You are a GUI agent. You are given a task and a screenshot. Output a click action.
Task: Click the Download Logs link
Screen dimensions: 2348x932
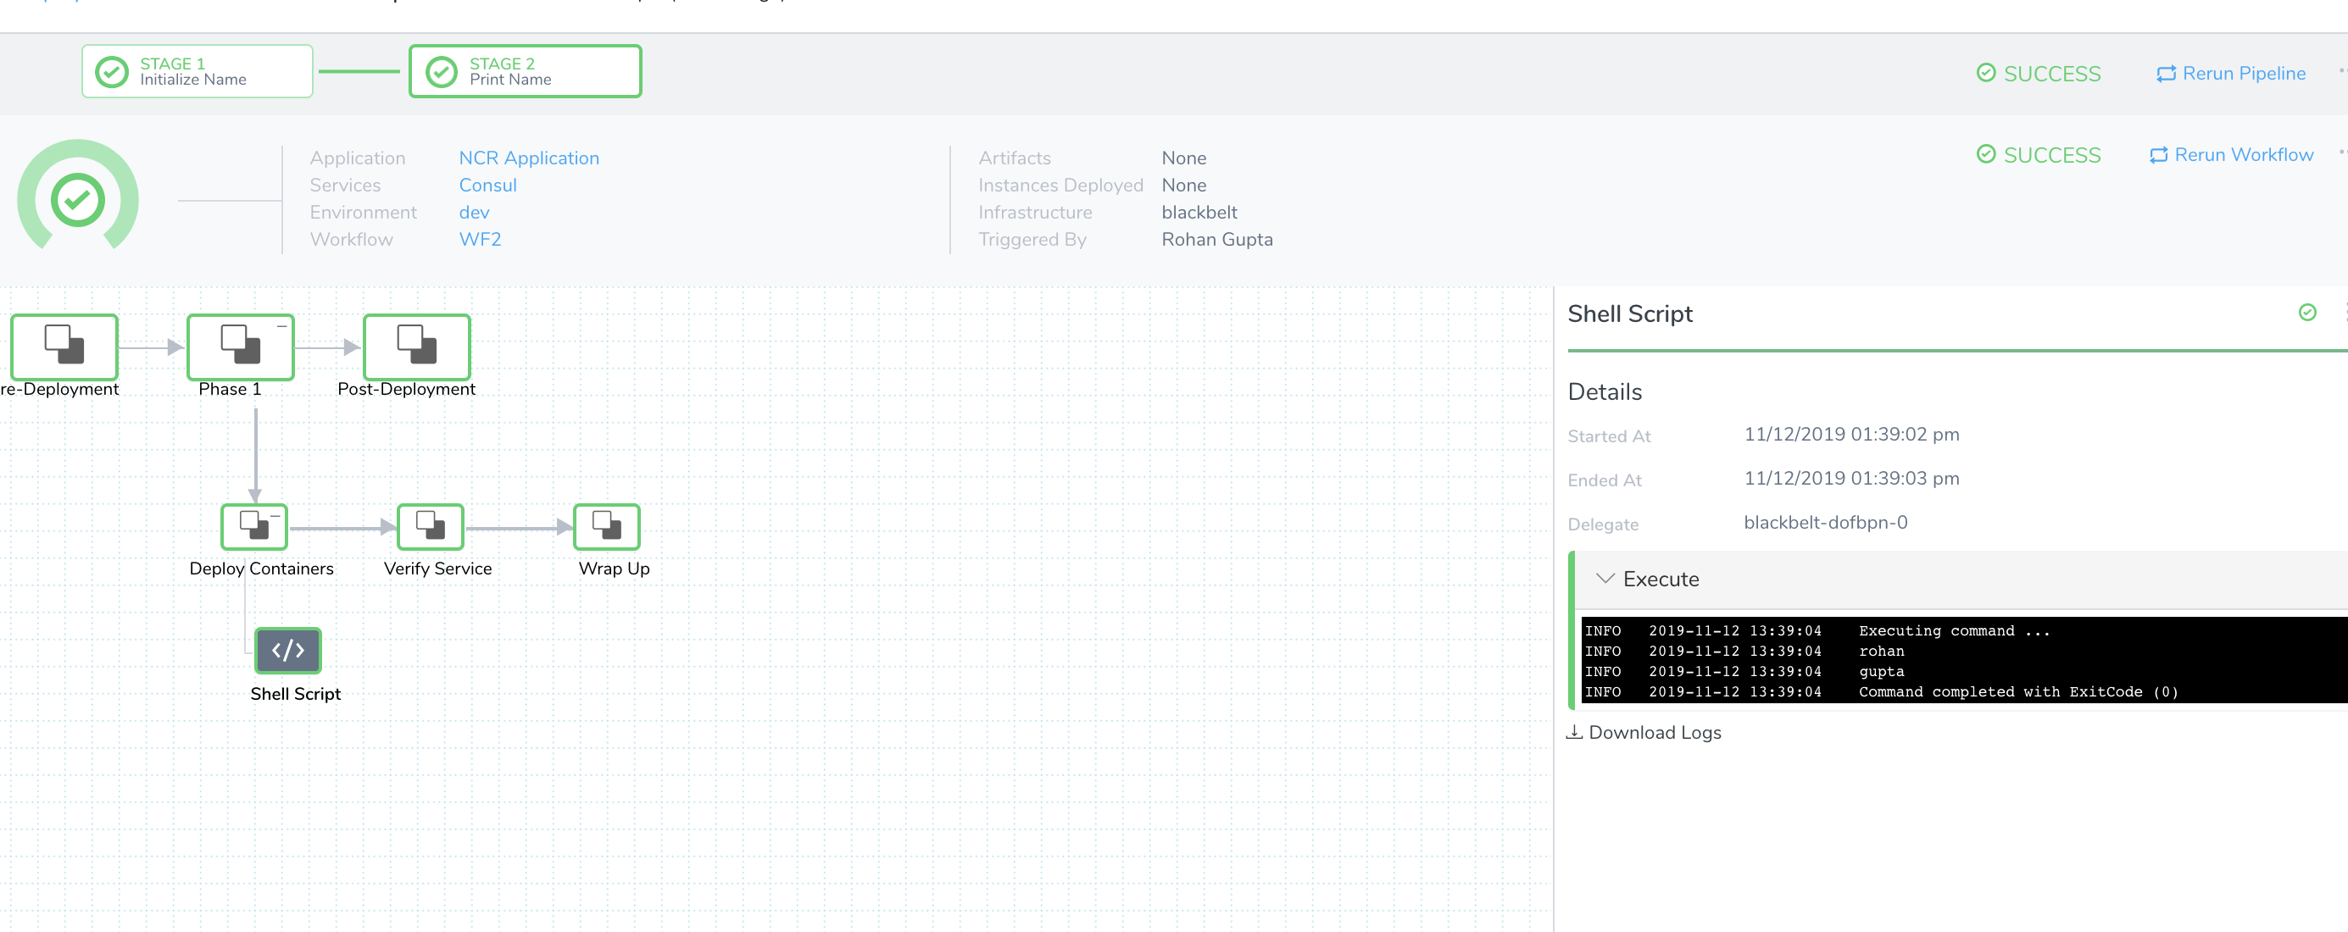pos(1655,733)
